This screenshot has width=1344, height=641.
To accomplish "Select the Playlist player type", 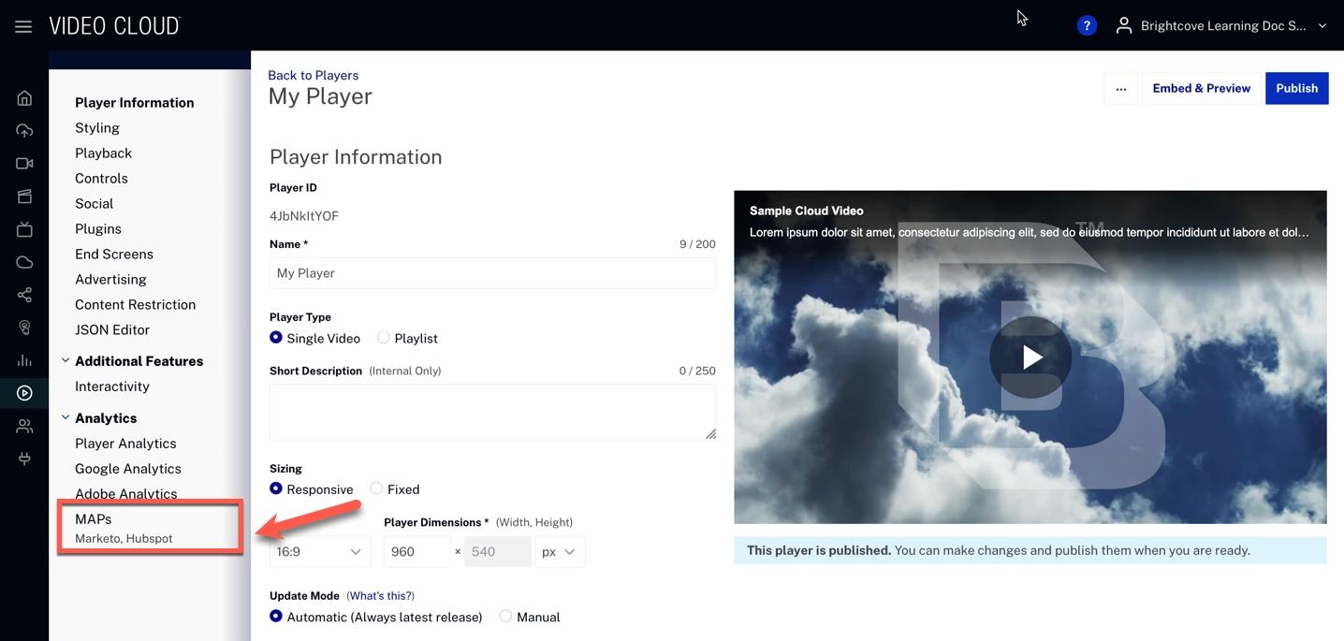I will pos(384,338).
